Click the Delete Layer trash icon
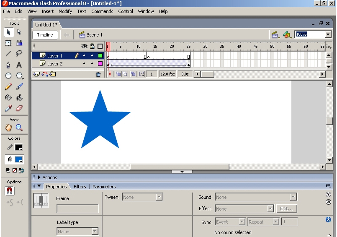Screen dimensions: 337x237 point(98,75)
